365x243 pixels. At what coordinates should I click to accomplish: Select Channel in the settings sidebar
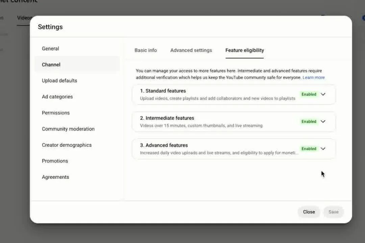(51, 65)
